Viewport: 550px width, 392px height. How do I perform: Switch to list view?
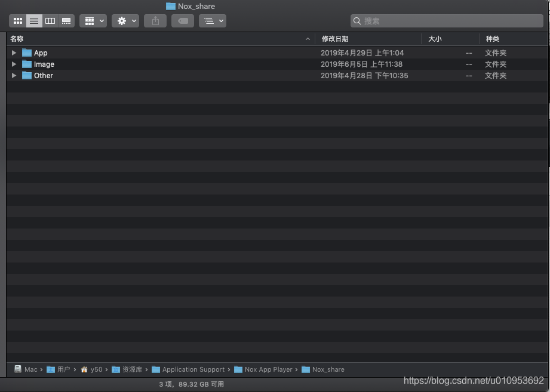(x=34, y=21)
